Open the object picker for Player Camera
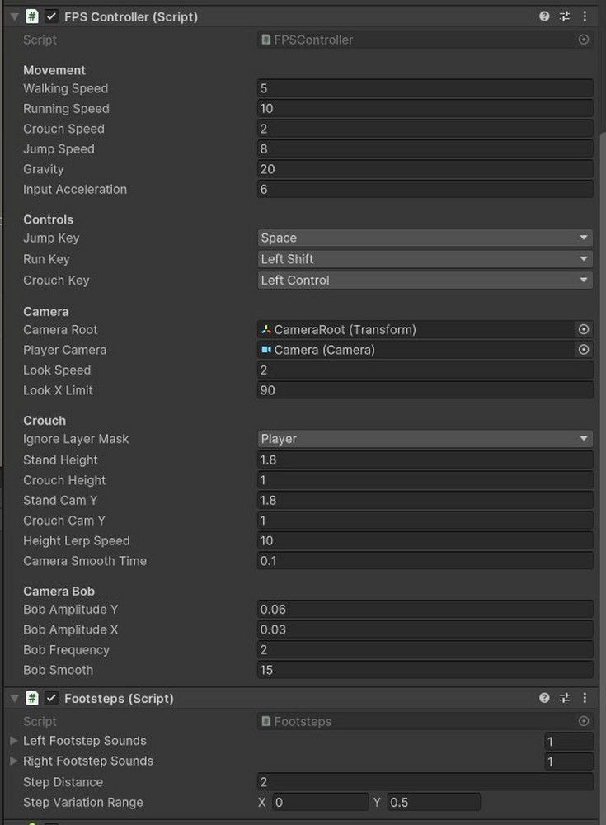 coord(584,349)
